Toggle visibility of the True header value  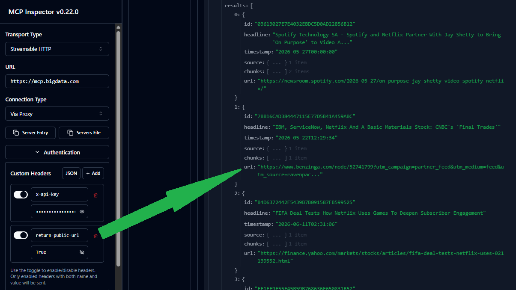click(x=82, y=252)
